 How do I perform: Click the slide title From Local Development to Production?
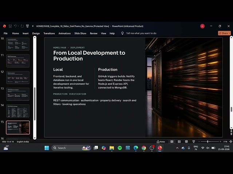[x=89, y=55]
